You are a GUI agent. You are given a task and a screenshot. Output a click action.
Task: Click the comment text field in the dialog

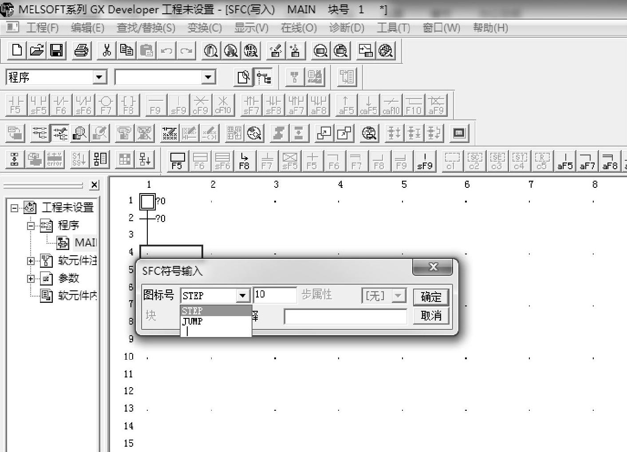click(345, 316)
